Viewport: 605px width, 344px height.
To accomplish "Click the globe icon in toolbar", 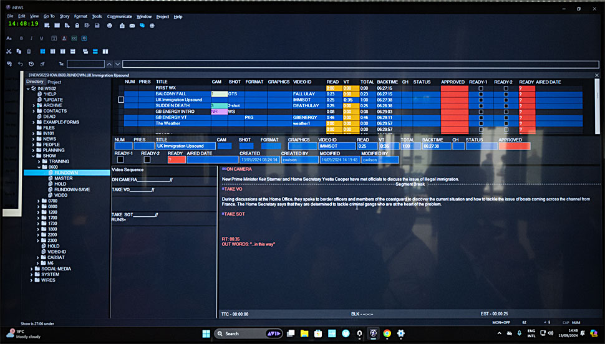I will pos(152,26).
